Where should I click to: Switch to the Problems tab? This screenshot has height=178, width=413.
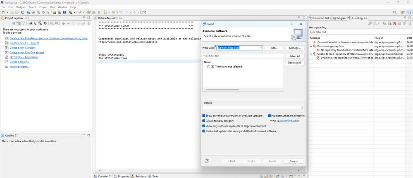click(139, 176)
